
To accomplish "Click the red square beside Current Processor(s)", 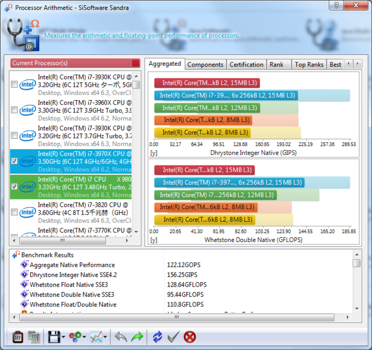I will coord(136,63).
